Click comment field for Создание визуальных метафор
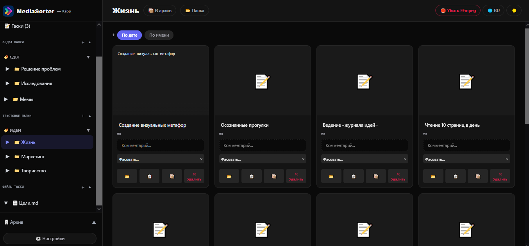The width and height of the screenshot is (529, 246). pos(161,145)
